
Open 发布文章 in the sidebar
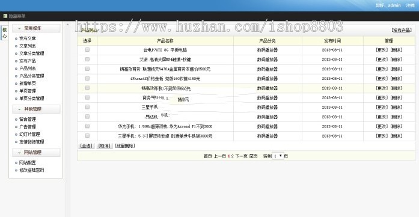[27, 38]
